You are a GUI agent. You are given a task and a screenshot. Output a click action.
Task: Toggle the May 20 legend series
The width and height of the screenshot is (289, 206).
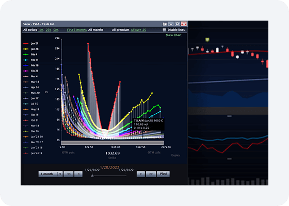pyautogui.click(x=31, y=93)
